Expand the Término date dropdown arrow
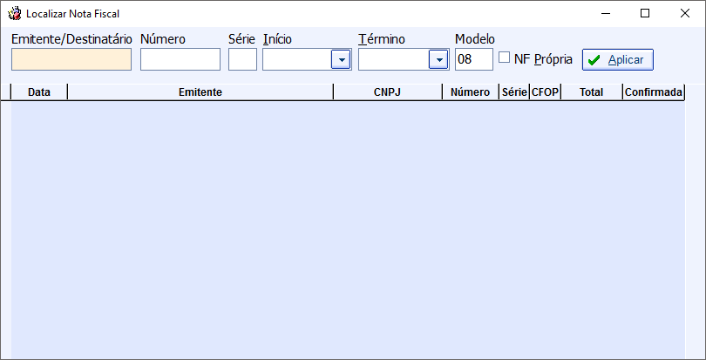 coord(438,59)
